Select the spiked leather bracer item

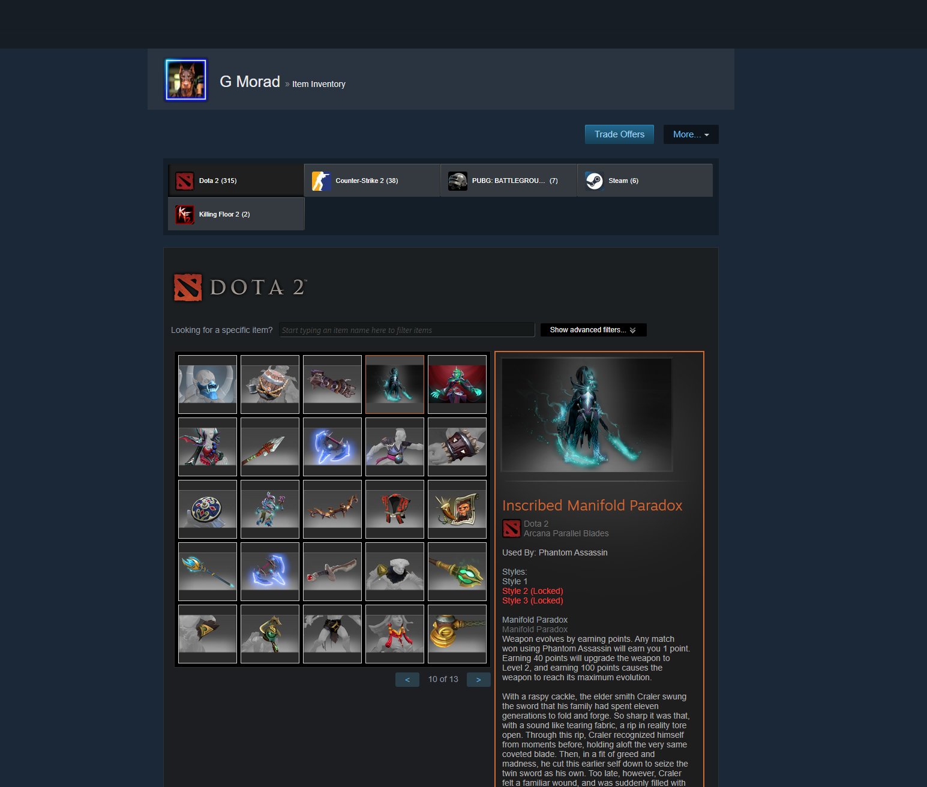(457, 447)
